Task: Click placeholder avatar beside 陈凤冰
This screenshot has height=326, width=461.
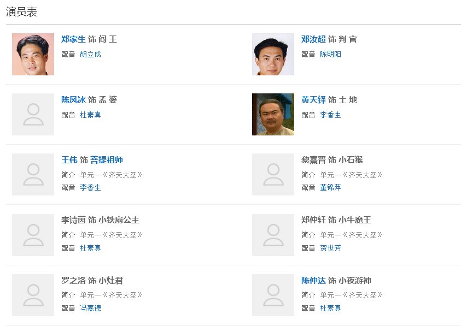Action: [33, 114]
